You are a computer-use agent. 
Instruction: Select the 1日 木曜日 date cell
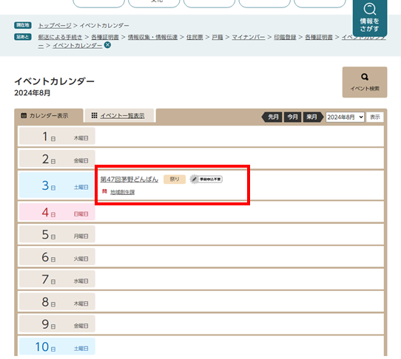pyautogui.click(x=57, y=137)
